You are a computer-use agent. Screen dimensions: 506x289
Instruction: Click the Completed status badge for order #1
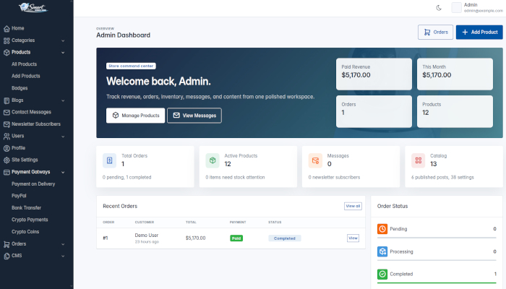pos(285,238)
